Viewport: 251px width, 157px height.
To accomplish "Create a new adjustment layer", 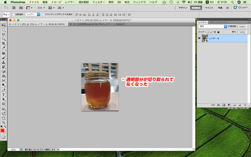I will pos(229,105).
